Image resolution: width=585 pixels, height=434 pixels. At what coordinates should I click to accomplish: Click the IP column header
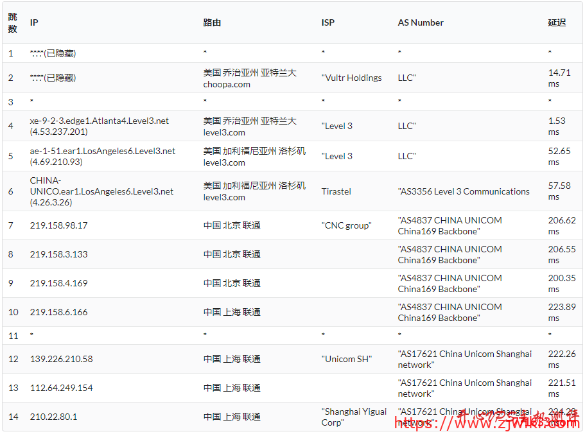tap(34, 22)
